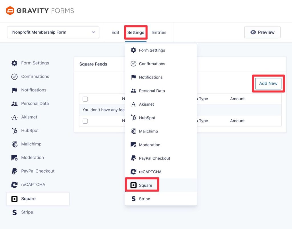This screenshot has width=292, height=229.
Task: Click the Akismet icon in the dropdown menu
Action: tap(133, 104)
